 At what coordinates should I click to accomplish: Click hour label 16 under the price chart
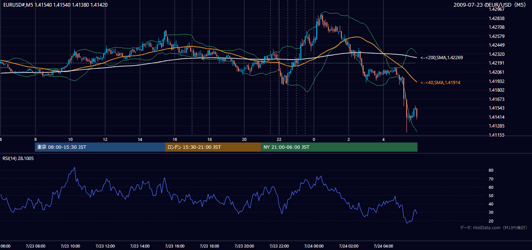pyautogui.click(x=175, y=139)
